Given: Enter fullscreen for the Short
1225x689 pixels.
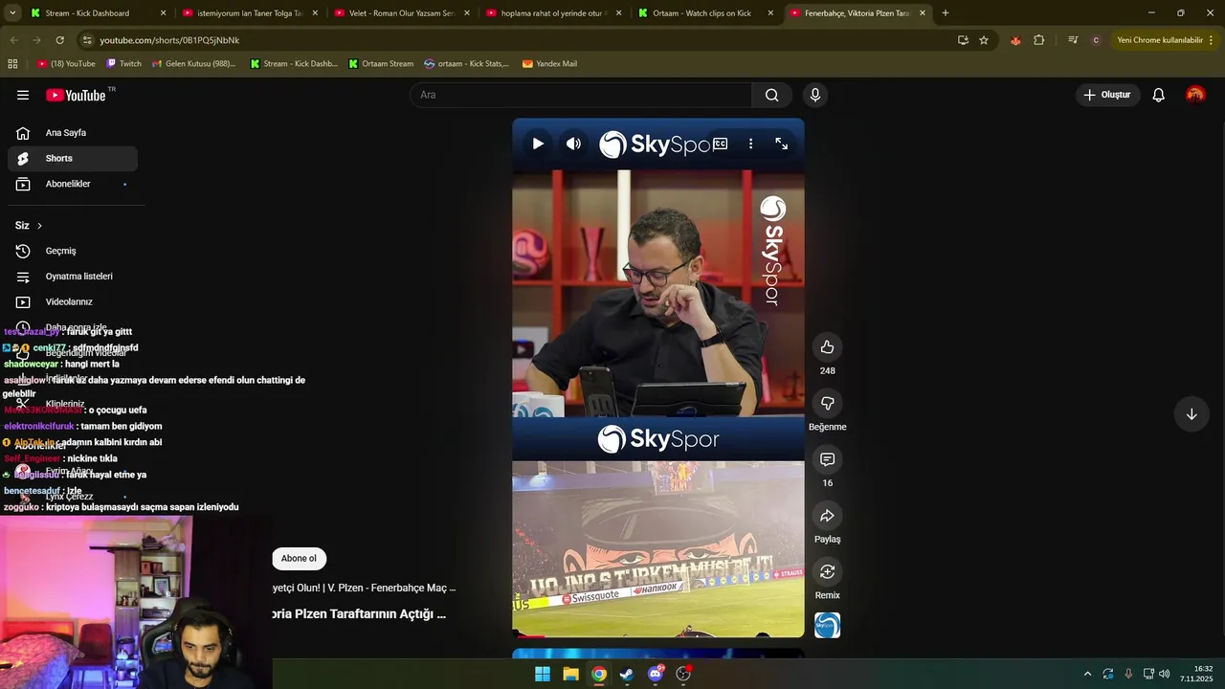Looking at the screenshot, I should [x=782, y=144].
